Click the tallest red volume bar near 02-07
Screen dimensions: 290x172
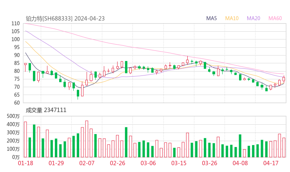click(x=87, y=139)
